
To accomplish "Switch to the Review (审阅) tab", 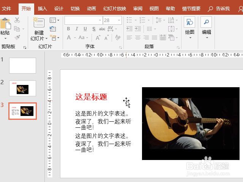I will coord(137,9).
